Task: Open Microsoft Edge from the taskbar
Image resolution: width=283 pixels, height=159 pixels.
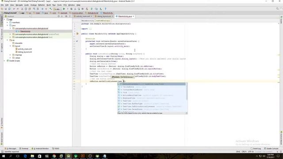Action: (25, 156)
